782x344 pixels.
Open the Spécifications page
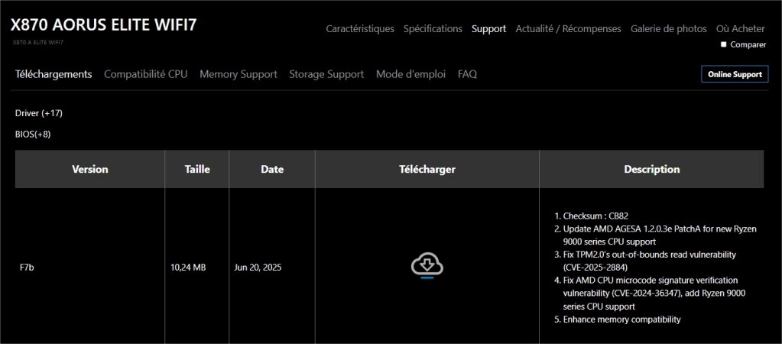coord(433,29)
